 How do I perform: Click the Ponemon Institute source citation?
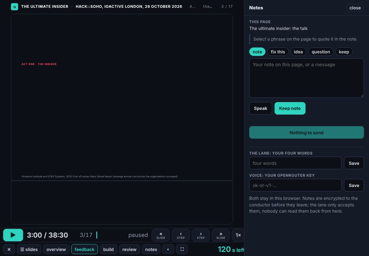point(100,176)
